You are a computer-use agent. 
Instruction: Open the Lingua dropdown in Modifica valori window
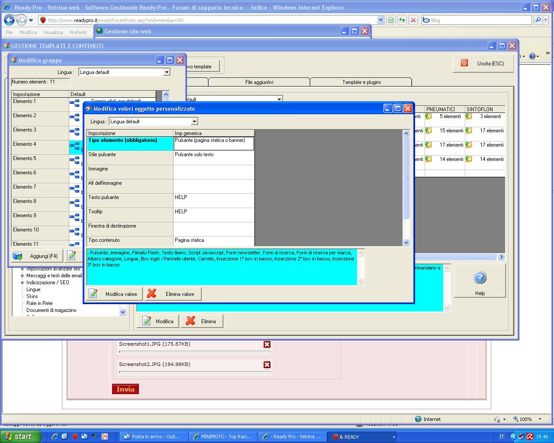pos(194,122)
